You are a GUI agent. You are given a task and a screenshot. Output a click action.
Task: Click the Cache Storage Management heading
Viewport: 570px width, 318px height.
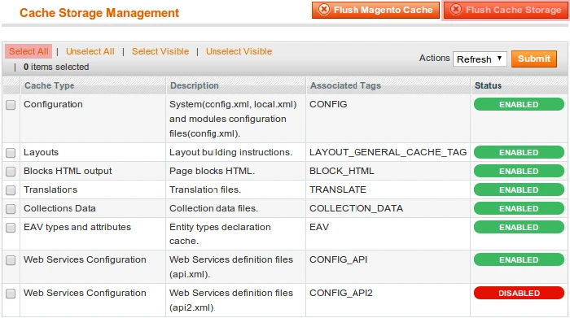99,13
